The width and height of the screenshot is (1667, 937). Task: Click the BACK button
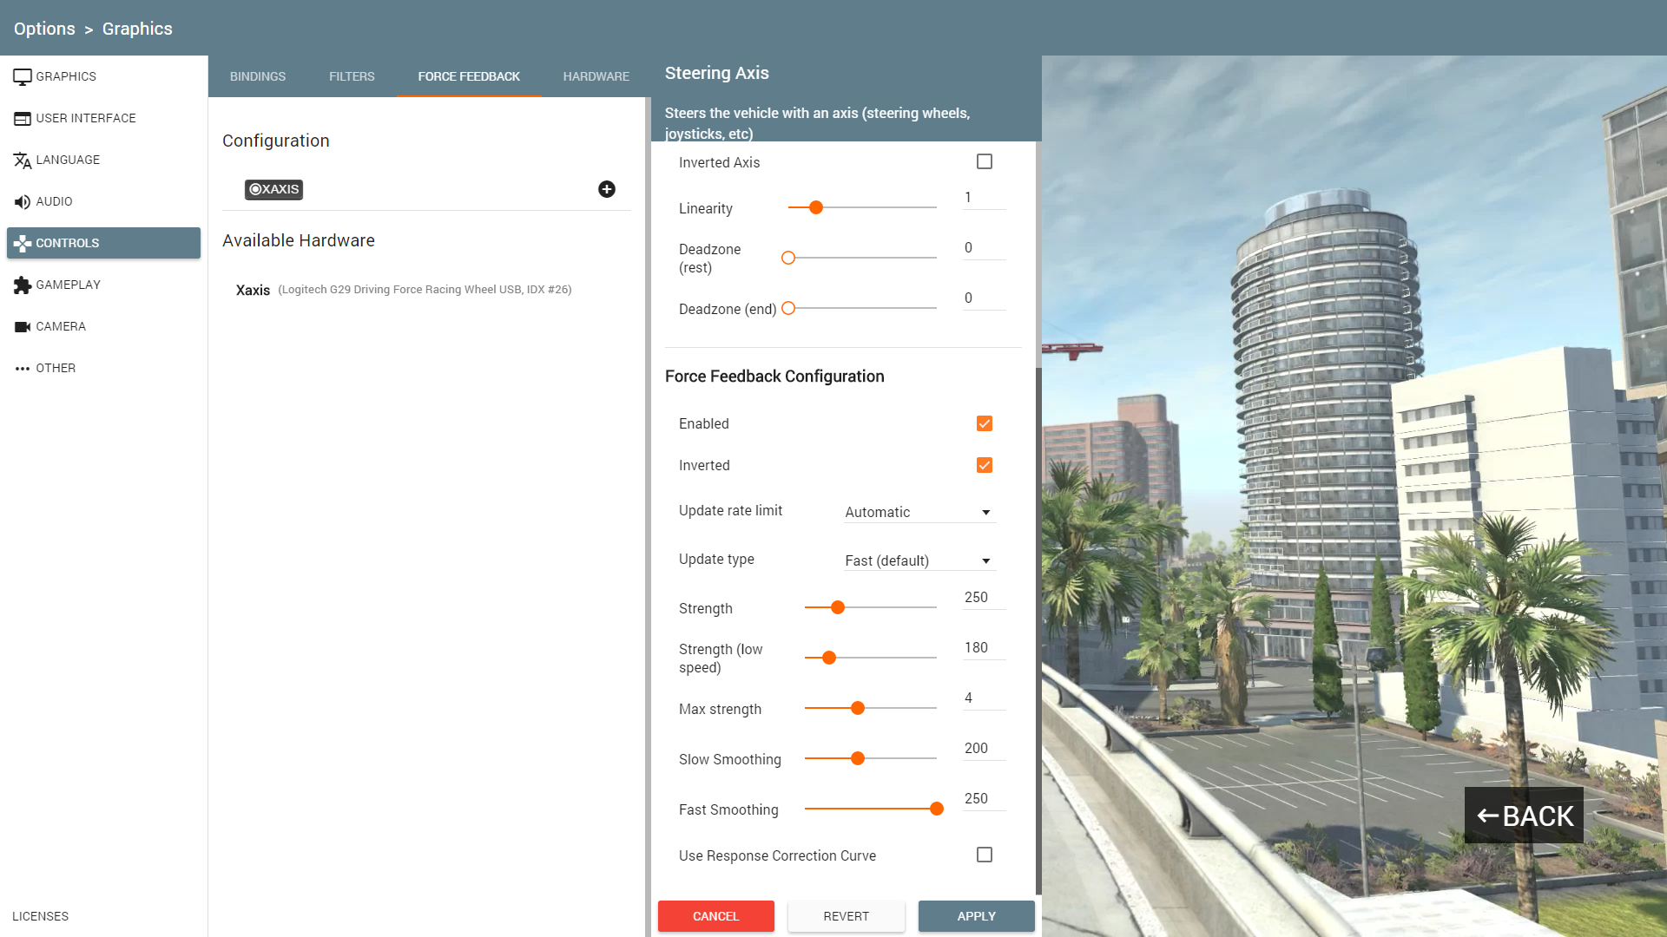tap(1524, 816)
